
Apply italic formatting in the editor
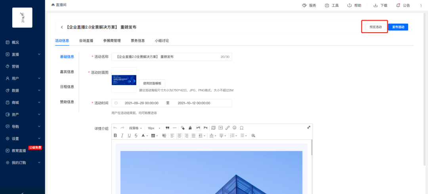(x=122, y=135)
